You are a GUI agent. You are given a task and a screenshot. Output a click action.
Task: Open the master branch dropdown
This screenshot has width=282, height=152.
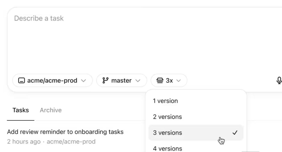(x=122, y=81)
